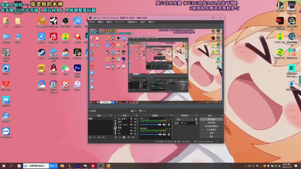Screen dimensions: 301x169
Task: Open Windows Start menu
Action: pyautogui.click(x=4, y=166)
